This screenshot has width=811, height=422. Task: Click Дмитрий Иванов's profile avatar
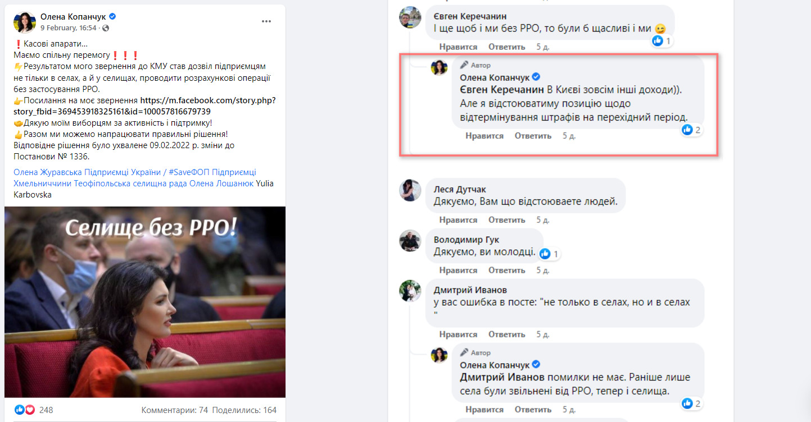(410, 291)
